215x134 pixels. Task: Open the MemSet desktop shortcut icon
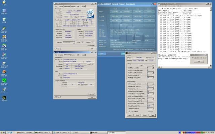pyautogui.click(x=4, y=98)
